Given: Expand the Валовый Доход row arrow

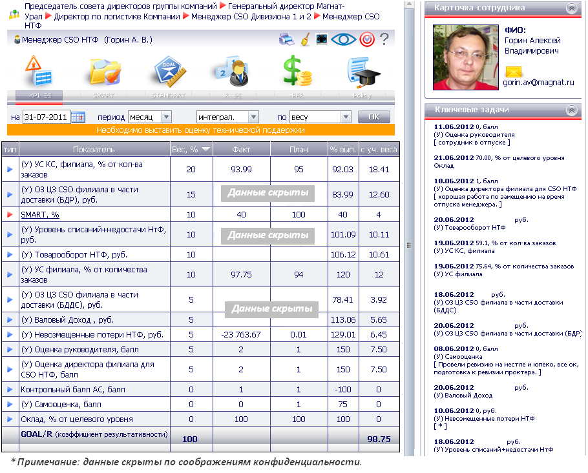Looking at the screenshot, I should point(10,320).
